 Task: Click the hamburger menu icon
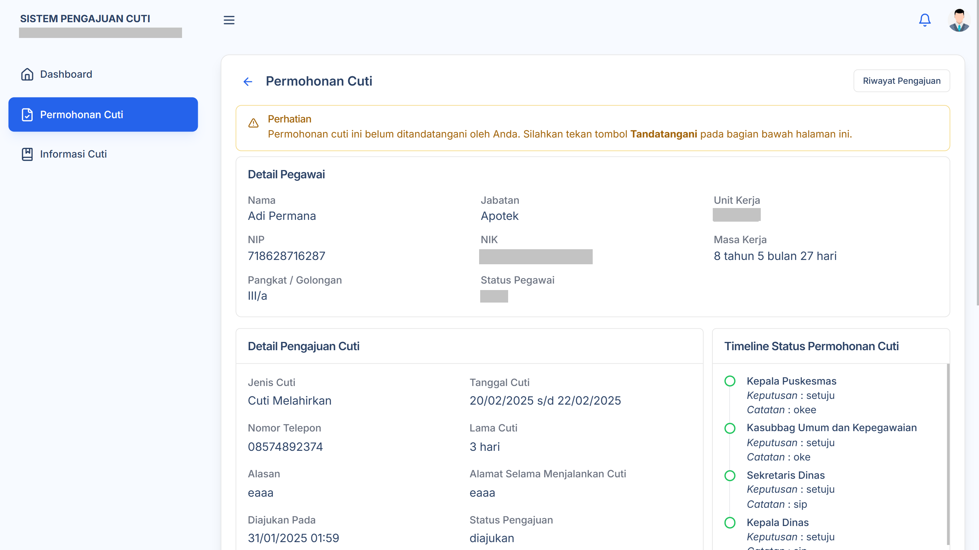pyautogui.click(x=229, y=20)
